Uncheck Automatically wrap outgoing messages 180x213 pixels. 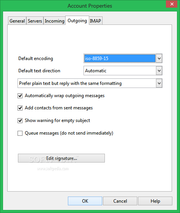[x=20, y=96]
